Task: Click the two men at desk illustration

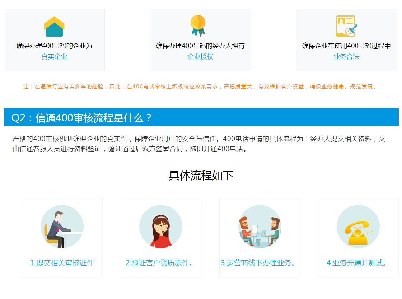Action: [x=260, y=226]
